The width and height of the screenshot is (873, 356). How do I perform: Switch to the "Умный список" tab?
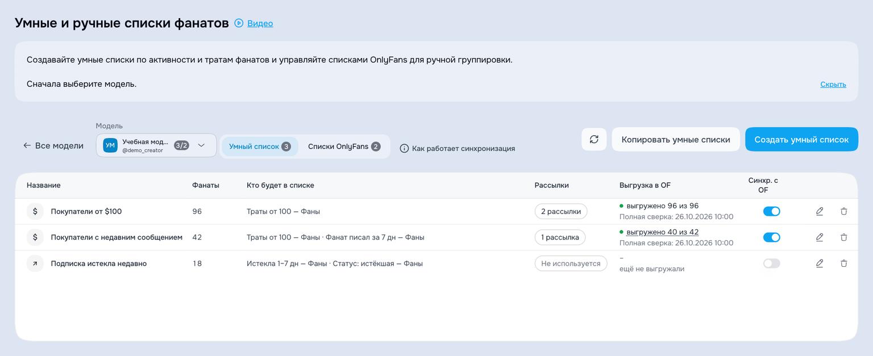[260, 146]
